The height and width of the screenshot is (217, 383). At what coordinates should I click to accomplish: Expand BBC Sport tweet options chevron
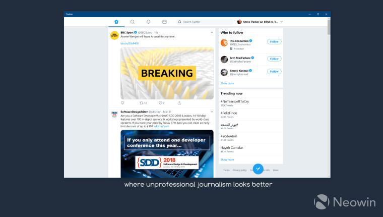pos(212,32)
